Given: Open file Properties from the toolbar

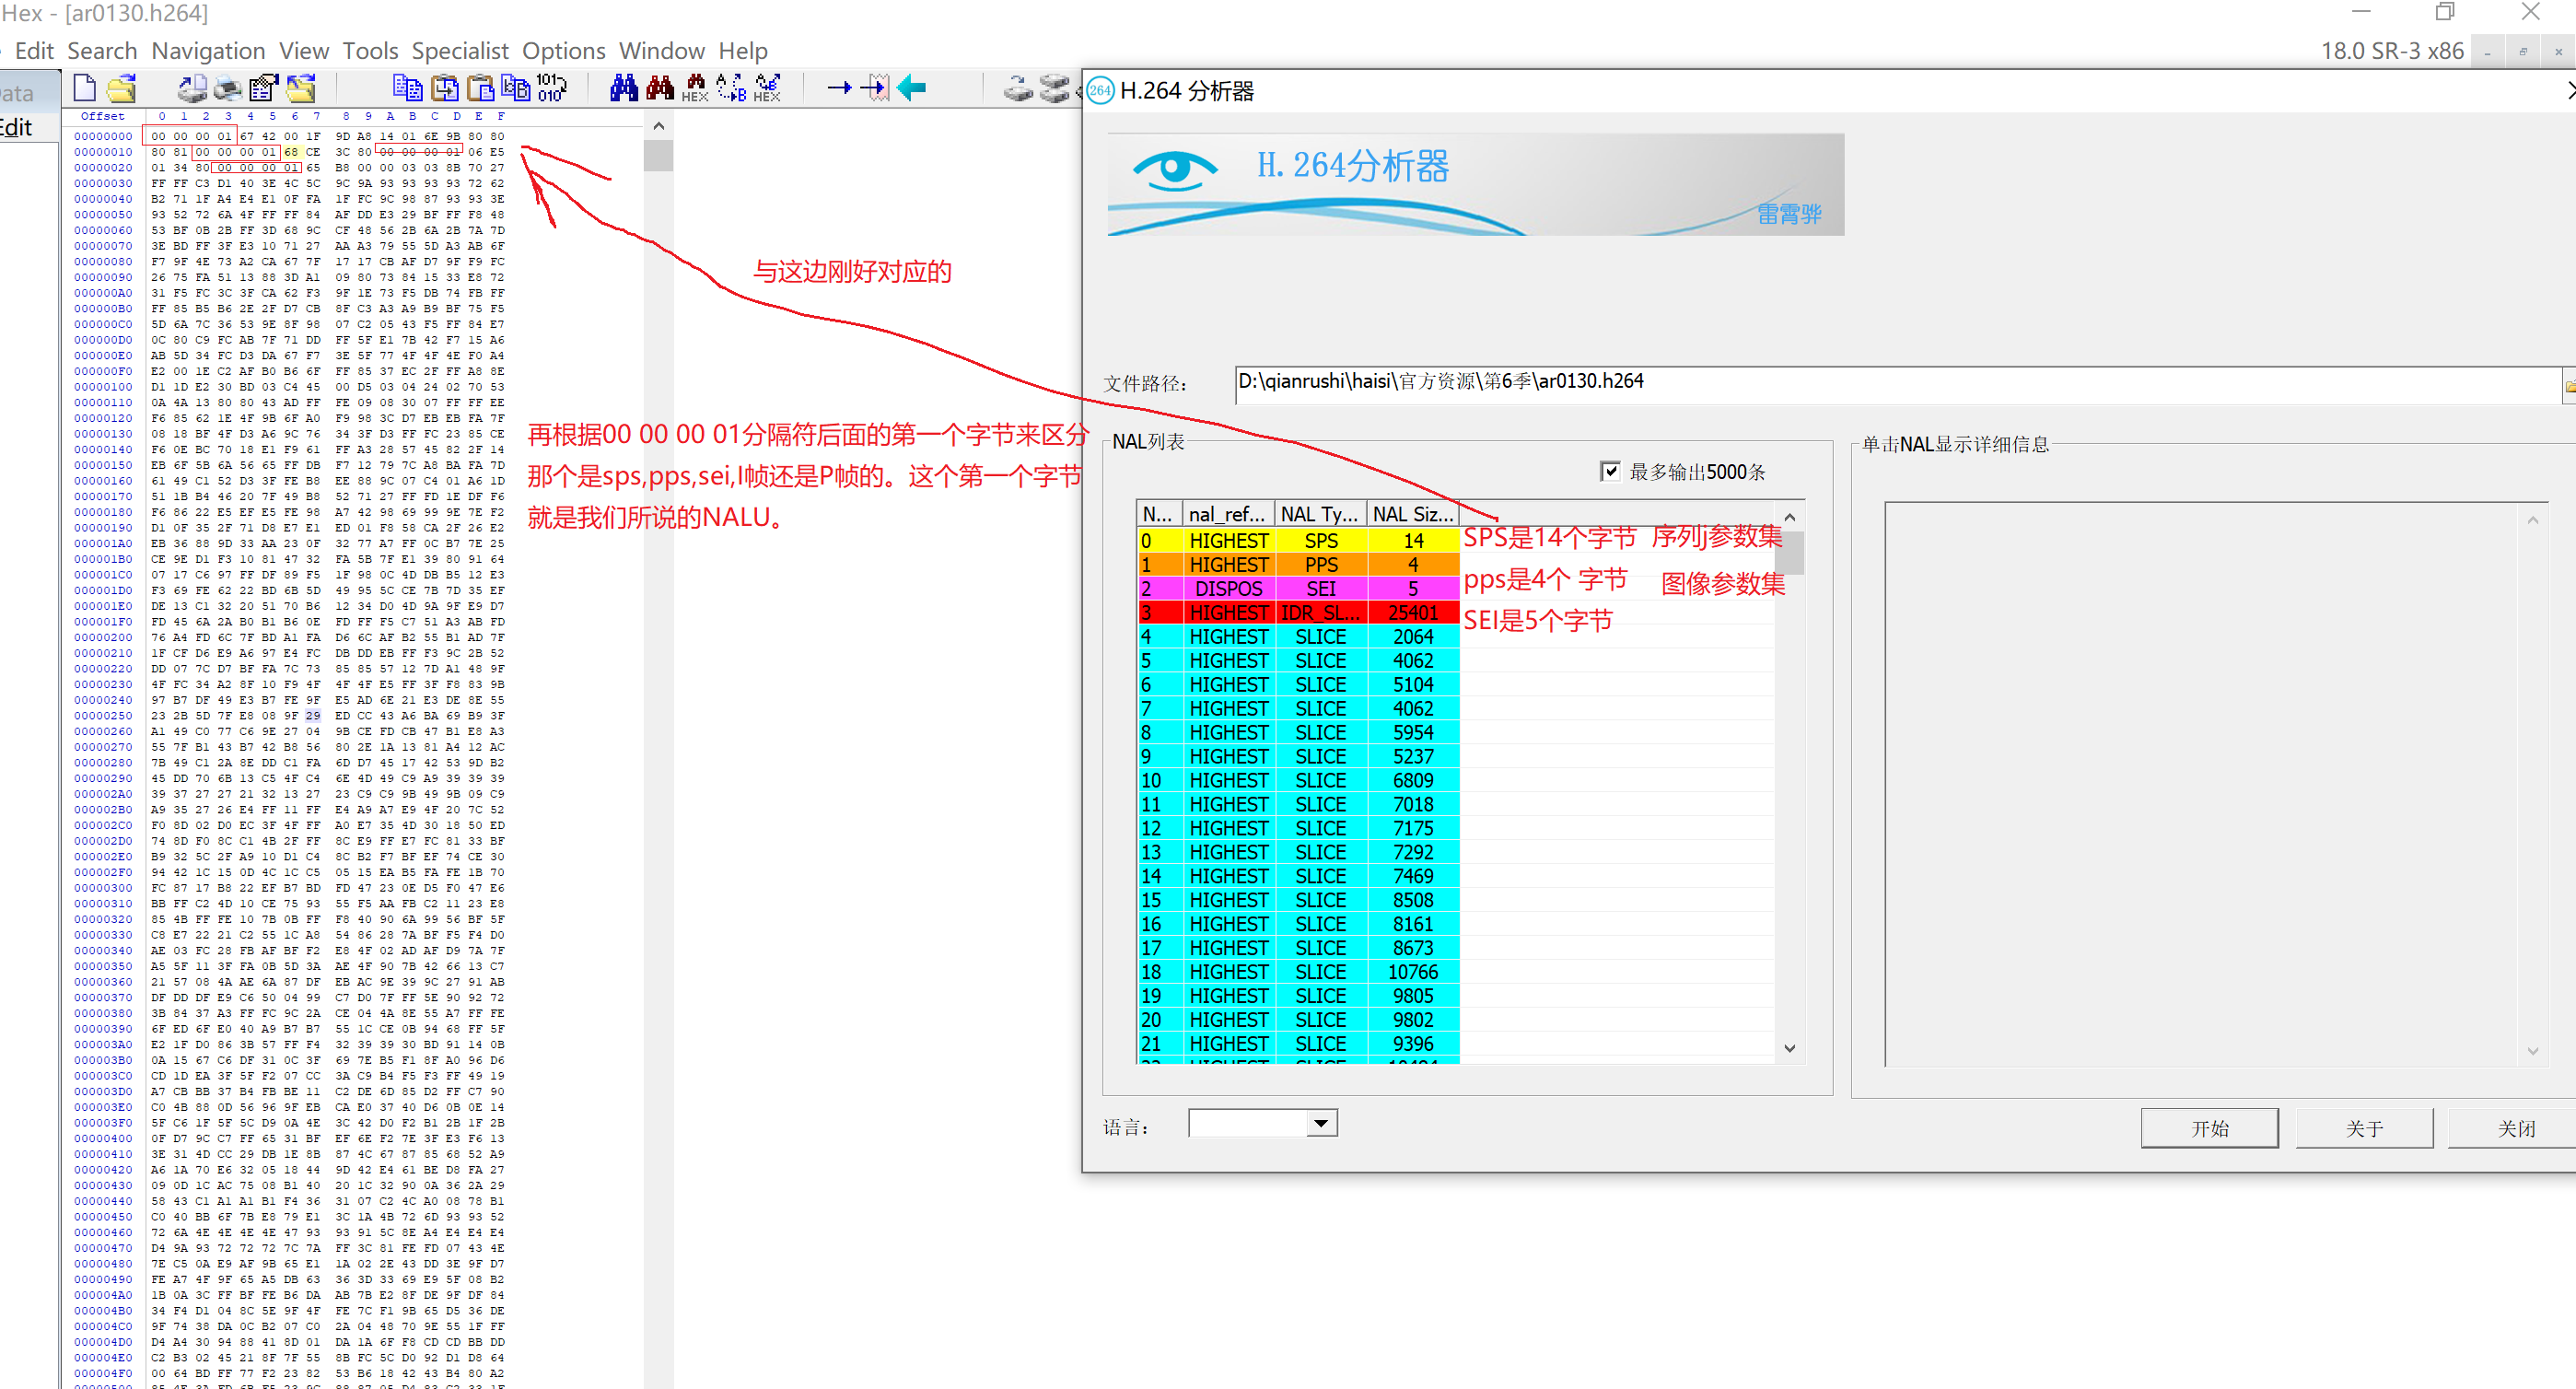Looking at the screenshot, I should tap(264, 89).
